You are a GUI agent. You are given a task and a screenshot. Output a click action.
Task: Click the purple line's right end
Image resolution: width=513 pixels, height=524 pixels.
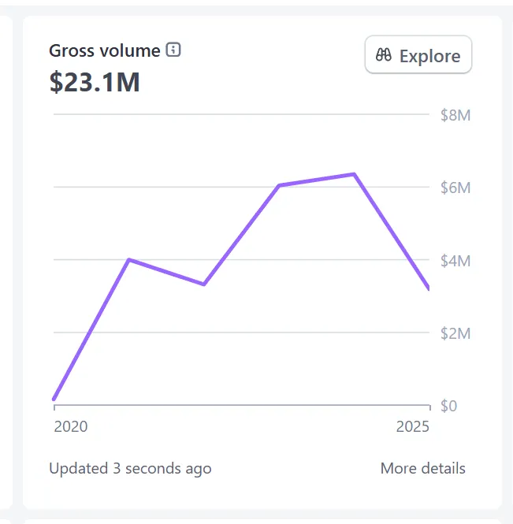click(x=427, y=288)
